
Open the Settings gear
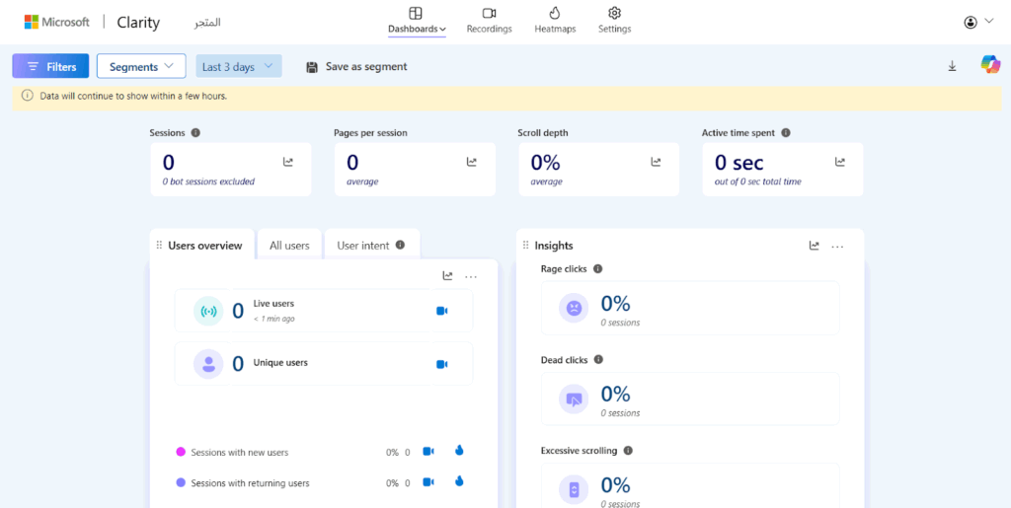(x=614, y=20)
